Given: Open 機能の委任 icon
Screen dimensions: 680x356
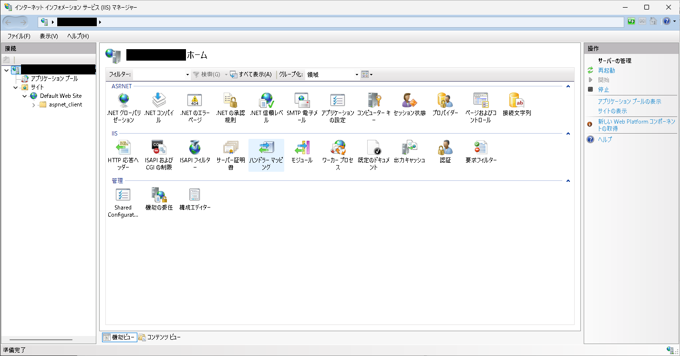Looking at the screenshot, I should pos(159,199).
